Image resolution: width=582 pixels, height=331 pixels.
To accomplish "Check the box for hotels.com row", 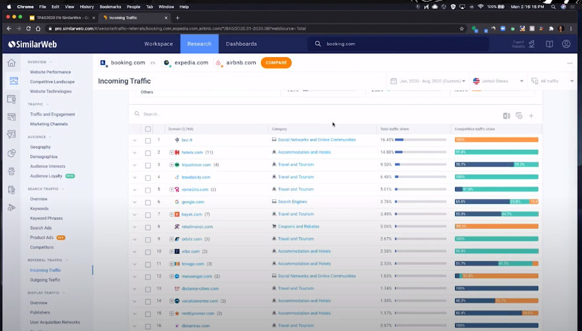I will [148, 152].
